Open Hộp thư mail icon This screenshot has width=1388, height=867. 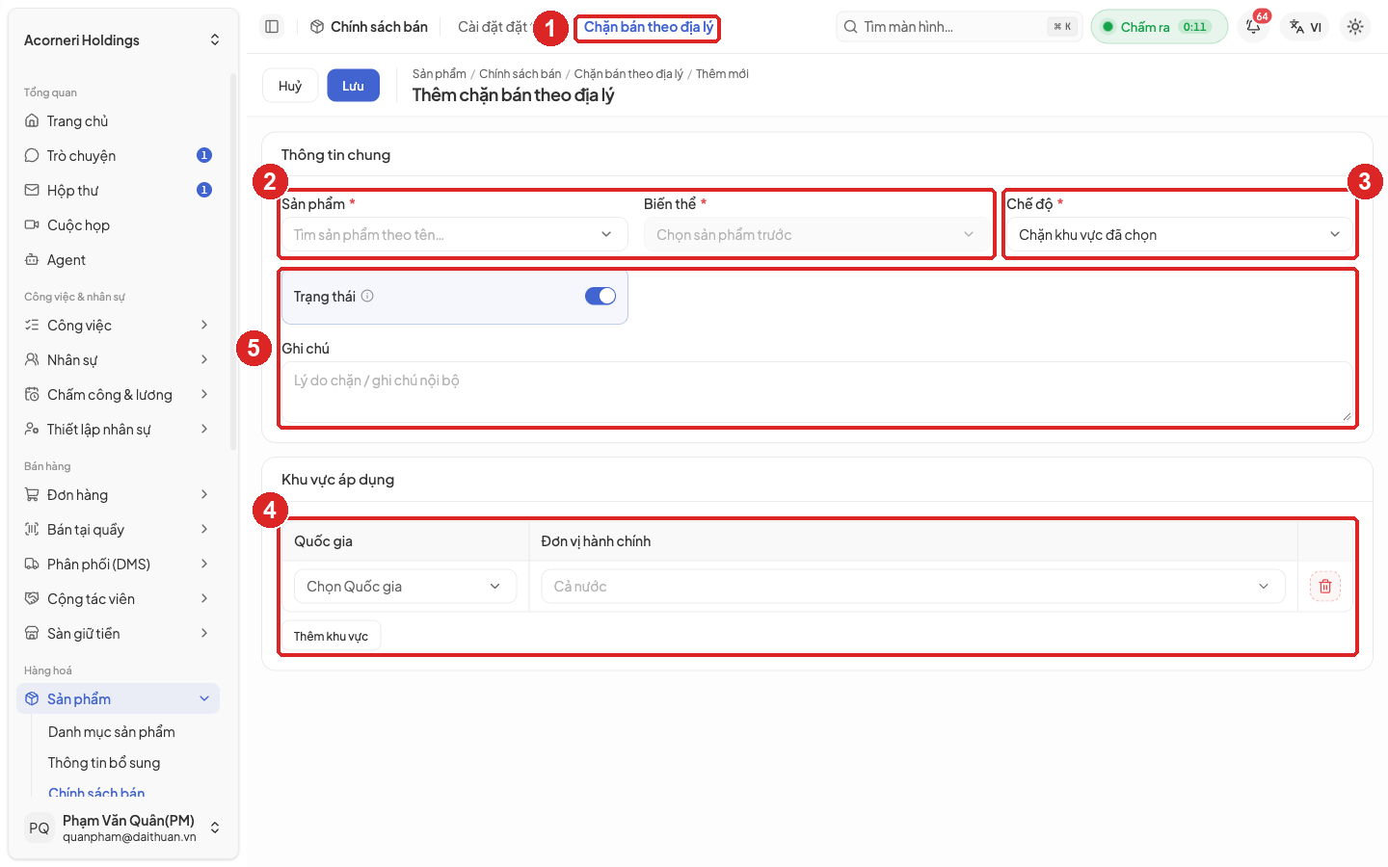click(32, 191)
